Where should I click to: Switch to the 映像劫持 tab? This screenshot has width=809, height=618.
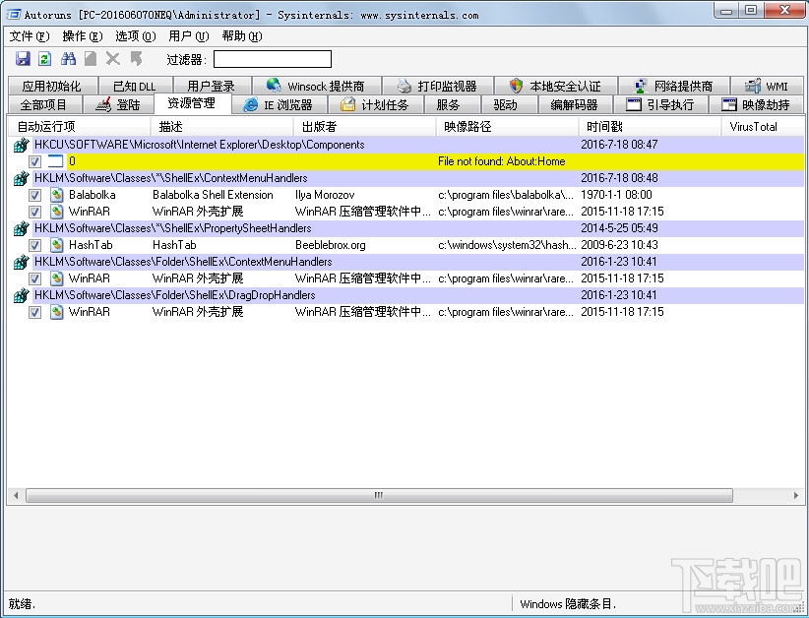(x=757, y=104)
